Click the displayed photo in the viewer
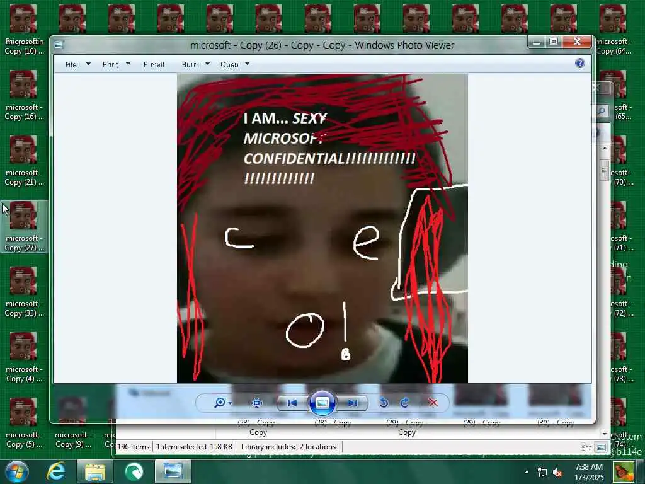 322,228
